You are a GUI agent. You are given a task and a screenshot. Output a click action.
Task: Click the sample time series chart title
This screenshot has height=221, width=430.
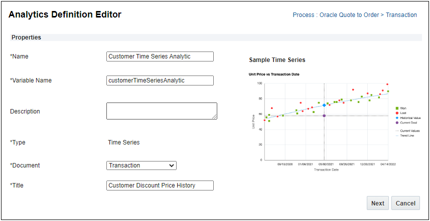(x=277, y=60)
